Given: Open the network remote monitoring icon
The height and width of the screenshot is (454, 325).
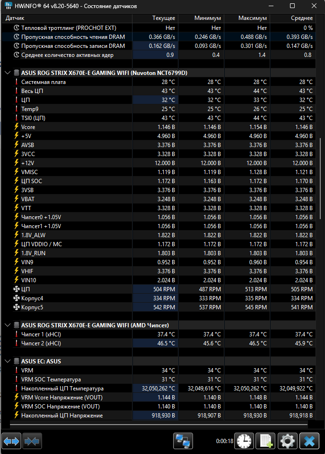Looking at the screenshot, I should [183, 441].
